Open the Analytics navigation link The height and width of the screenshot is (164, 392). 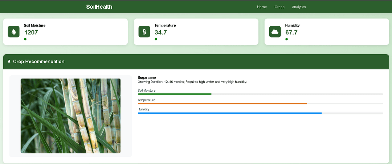click(299, 7)
